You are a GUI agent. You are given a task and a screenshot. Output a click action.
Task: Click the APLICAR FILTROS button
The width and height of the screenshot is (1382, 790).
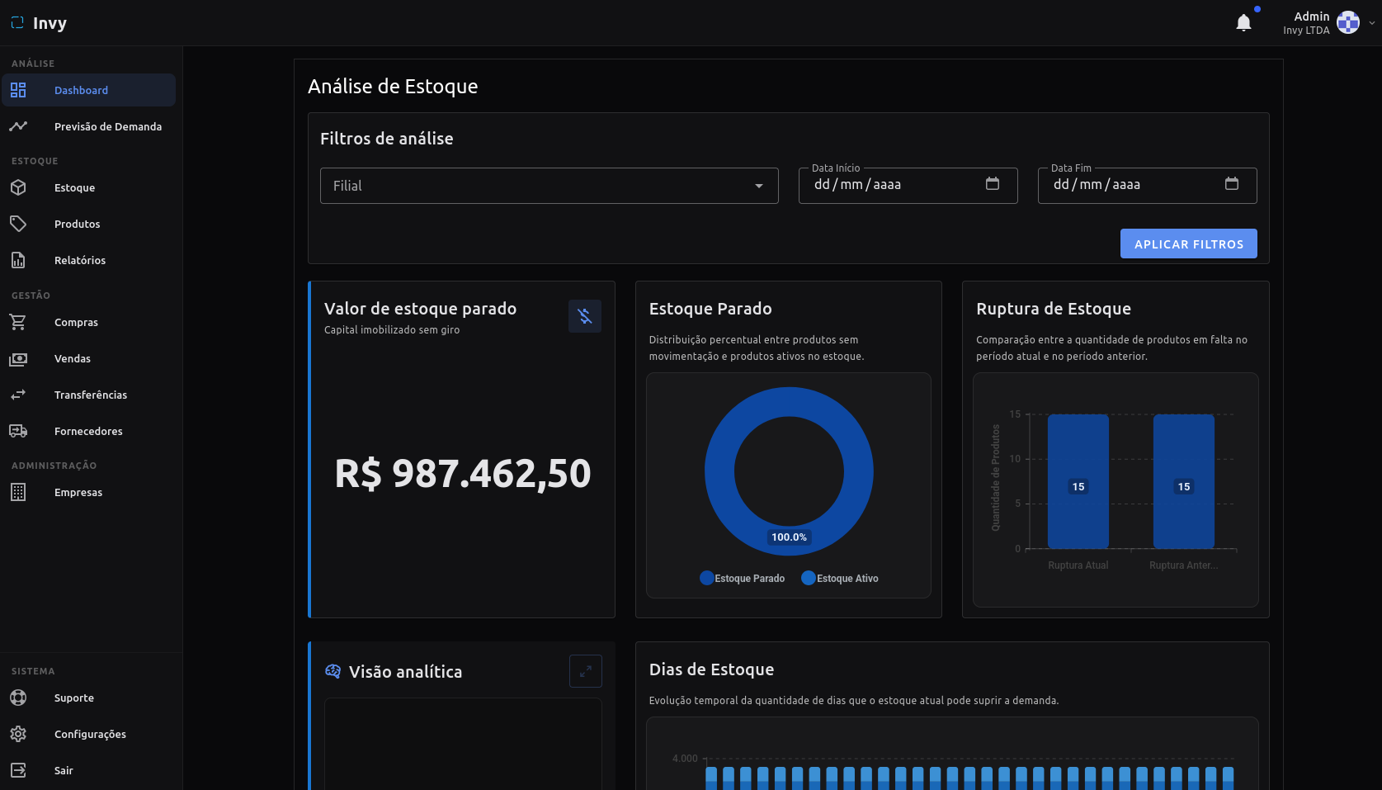pos(1188,244)
